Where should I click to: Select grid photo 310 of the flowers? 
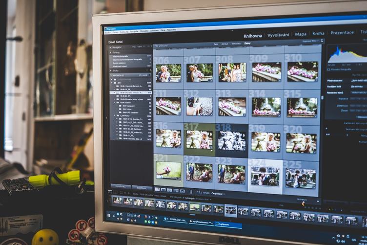click(303, 72)
